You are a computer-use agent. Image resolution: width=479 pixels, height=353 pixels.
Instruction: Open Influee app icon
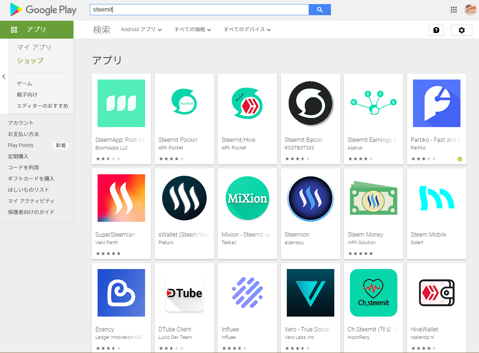coord(247,293)
